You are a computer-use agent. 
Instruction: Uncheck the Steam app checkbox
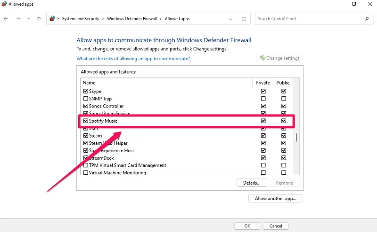point(86,136)
